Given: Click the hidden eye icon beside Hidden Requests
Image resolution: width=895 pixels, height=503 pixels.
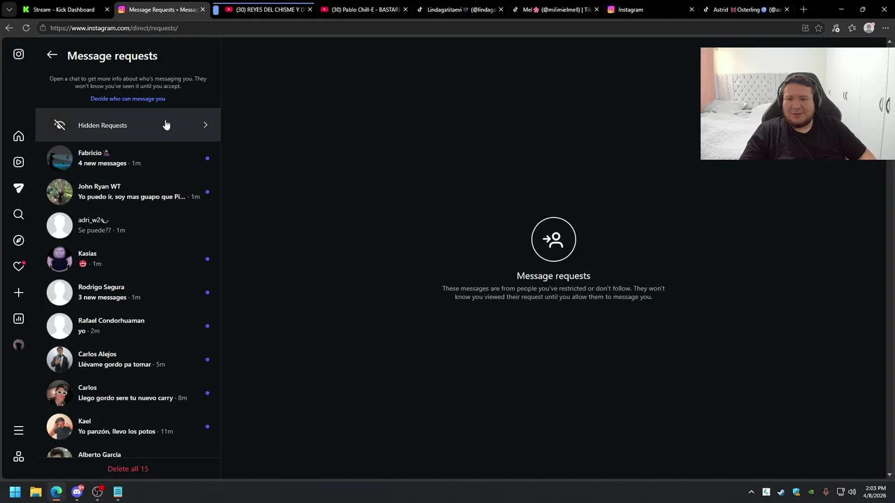Looking at the screenshot, I should (x=59, y=125).
